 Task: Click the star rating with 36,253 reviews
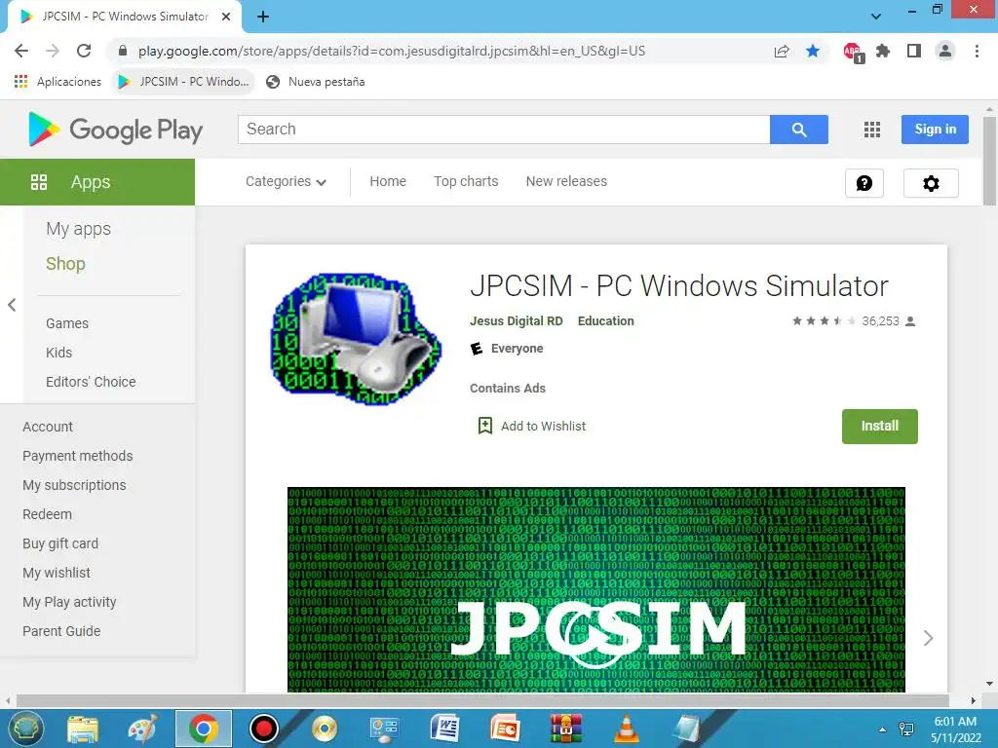click(854, 321)
